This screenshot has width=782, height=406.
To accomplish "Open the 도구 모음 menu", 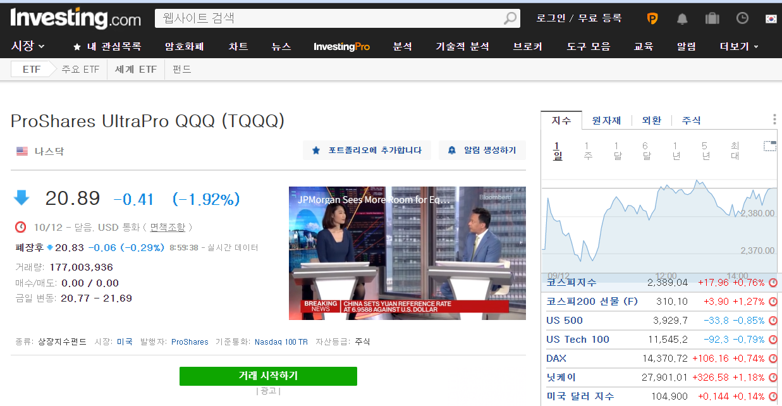I will click(588, 47).
